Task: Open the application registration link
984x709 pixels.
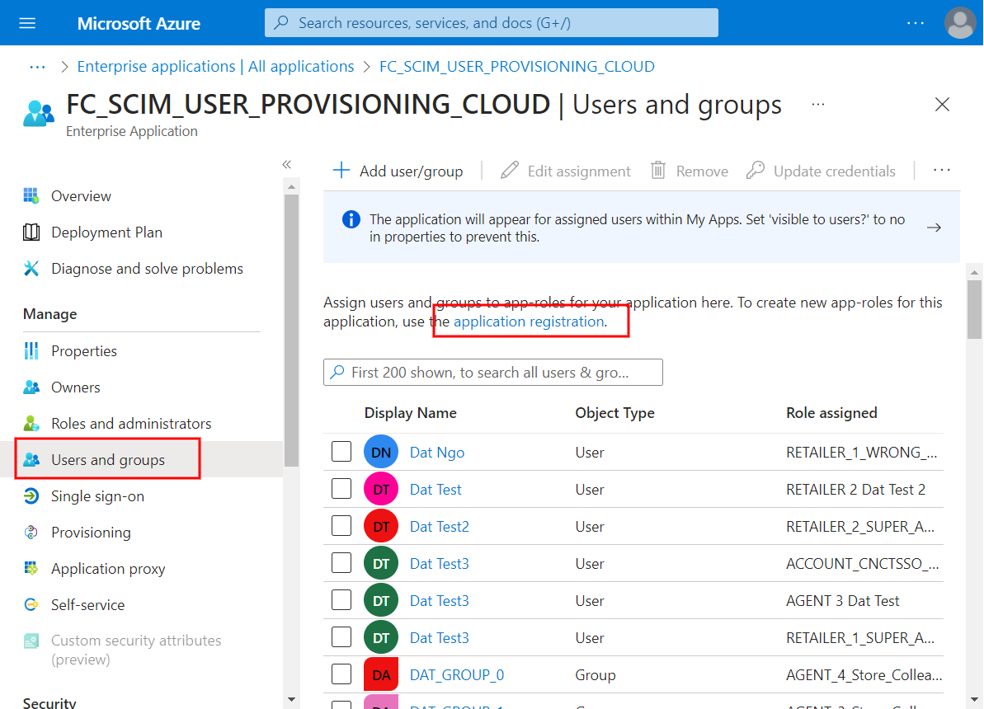Action: tap(529, 322)
